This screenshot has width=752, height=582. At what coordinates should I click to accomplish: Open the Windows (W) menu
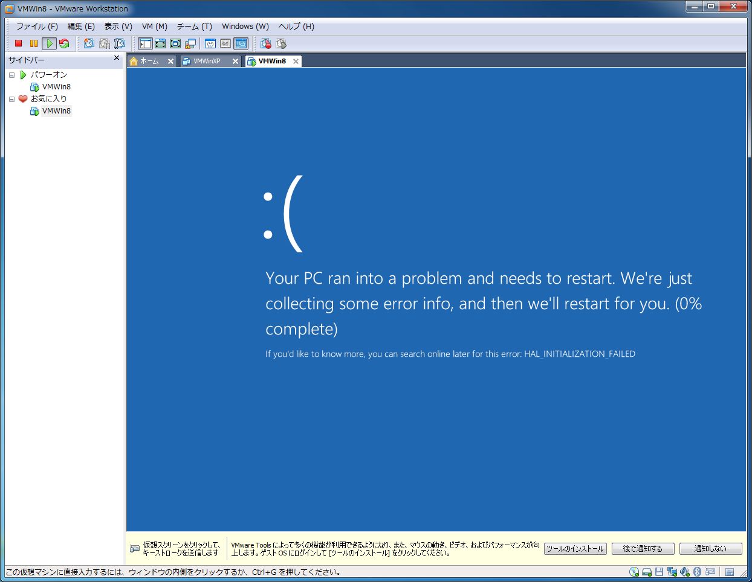(x=245, y=27)
